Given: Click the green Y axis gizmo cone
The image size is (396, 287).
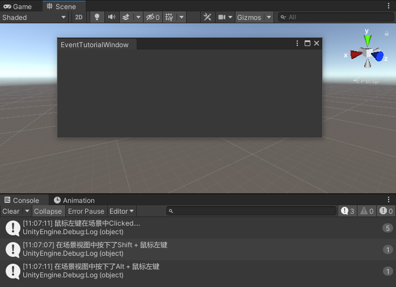Looking at the screenshot, I should coord(368,40).
